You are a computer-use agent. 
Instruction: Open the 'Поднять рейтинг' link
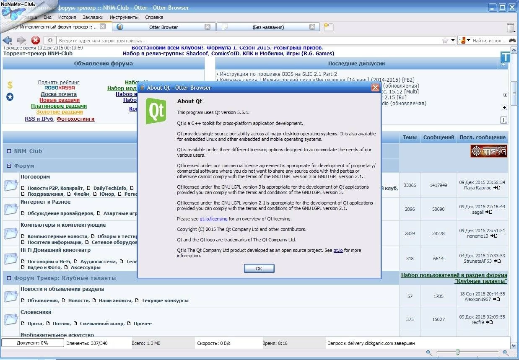[59, 83]
